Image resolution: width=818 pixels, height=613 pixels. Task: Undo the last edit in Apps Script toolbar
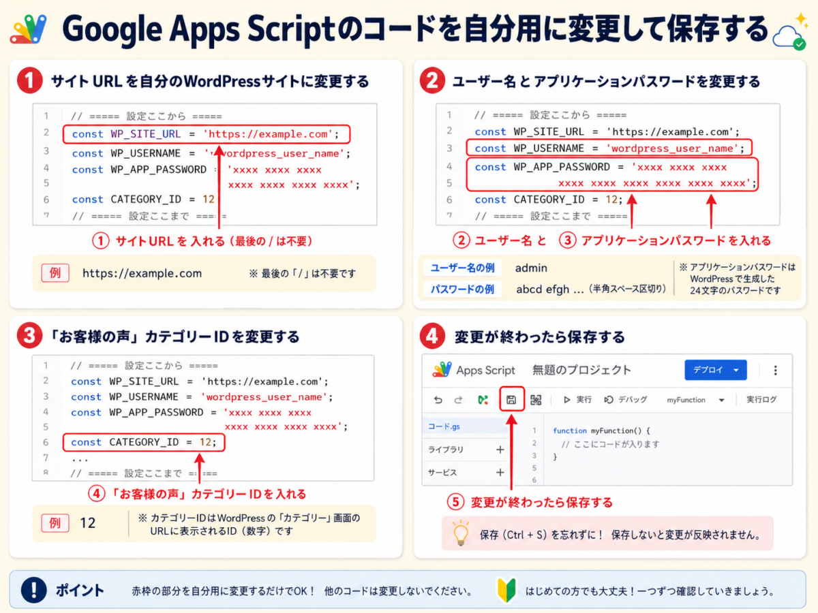click(x=438, y=400)
